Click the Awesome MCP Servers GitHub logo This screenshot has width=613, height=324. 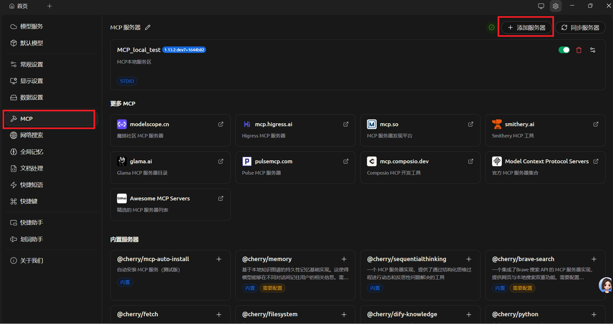tap(122, 198)
